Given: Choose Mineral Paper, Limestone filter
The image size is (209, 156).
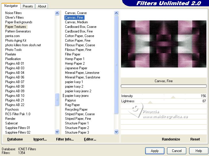Looking at the screenshot, I should [x=82, y=73].
